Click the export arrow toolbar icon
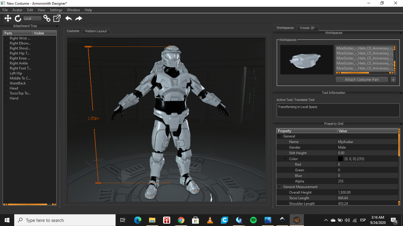403x226 pixels. click(x=57, y=19)
